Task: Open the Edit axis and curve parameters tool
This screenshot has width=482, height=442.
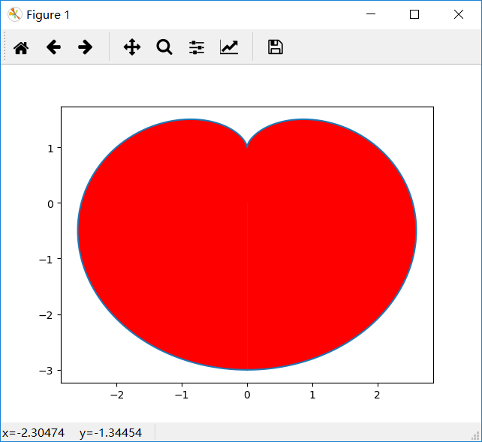Action: [229, 47]
